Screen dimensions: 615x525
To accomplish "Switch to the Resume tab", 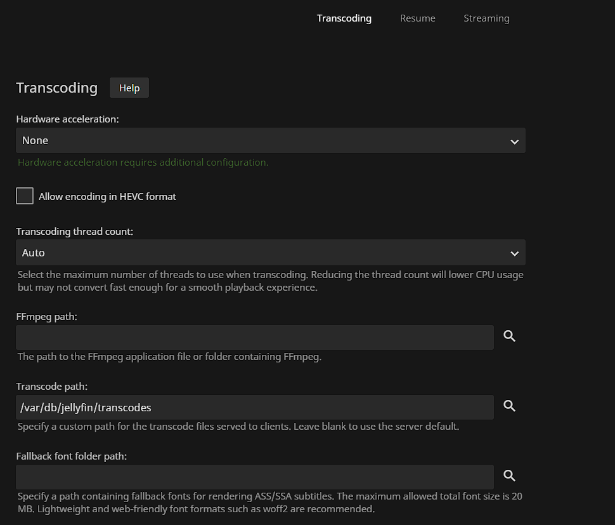I will [x=417, y=18].
